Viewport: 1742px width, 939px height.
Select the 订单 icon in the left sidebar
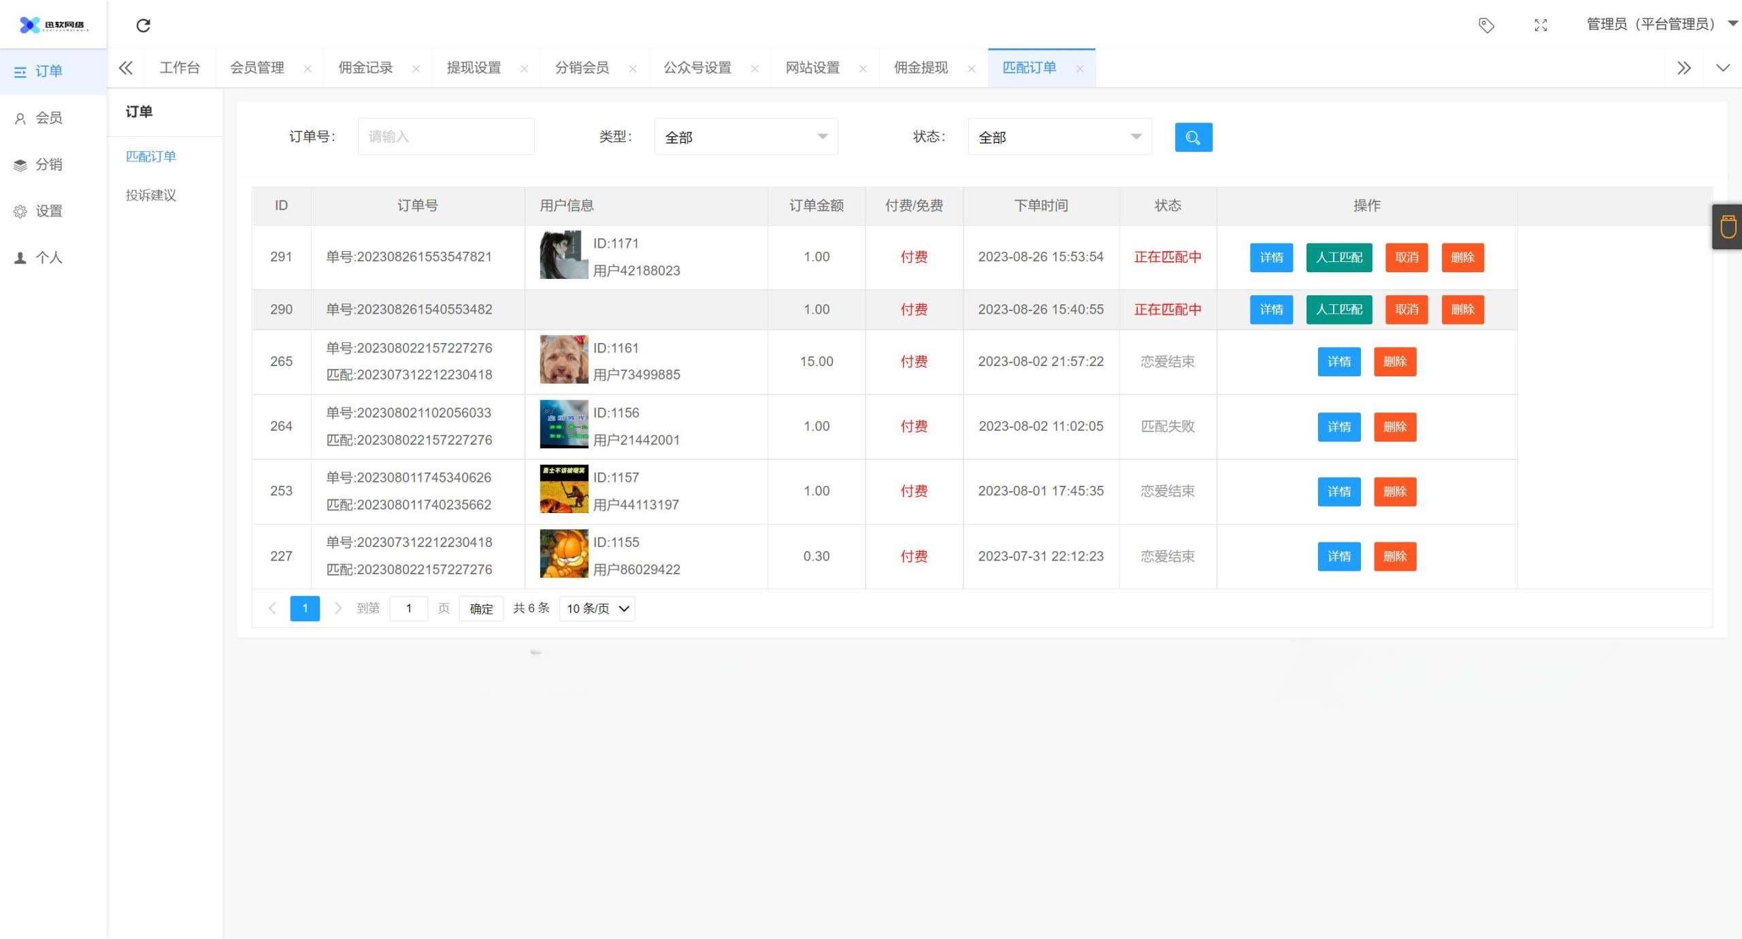(20, 71)
